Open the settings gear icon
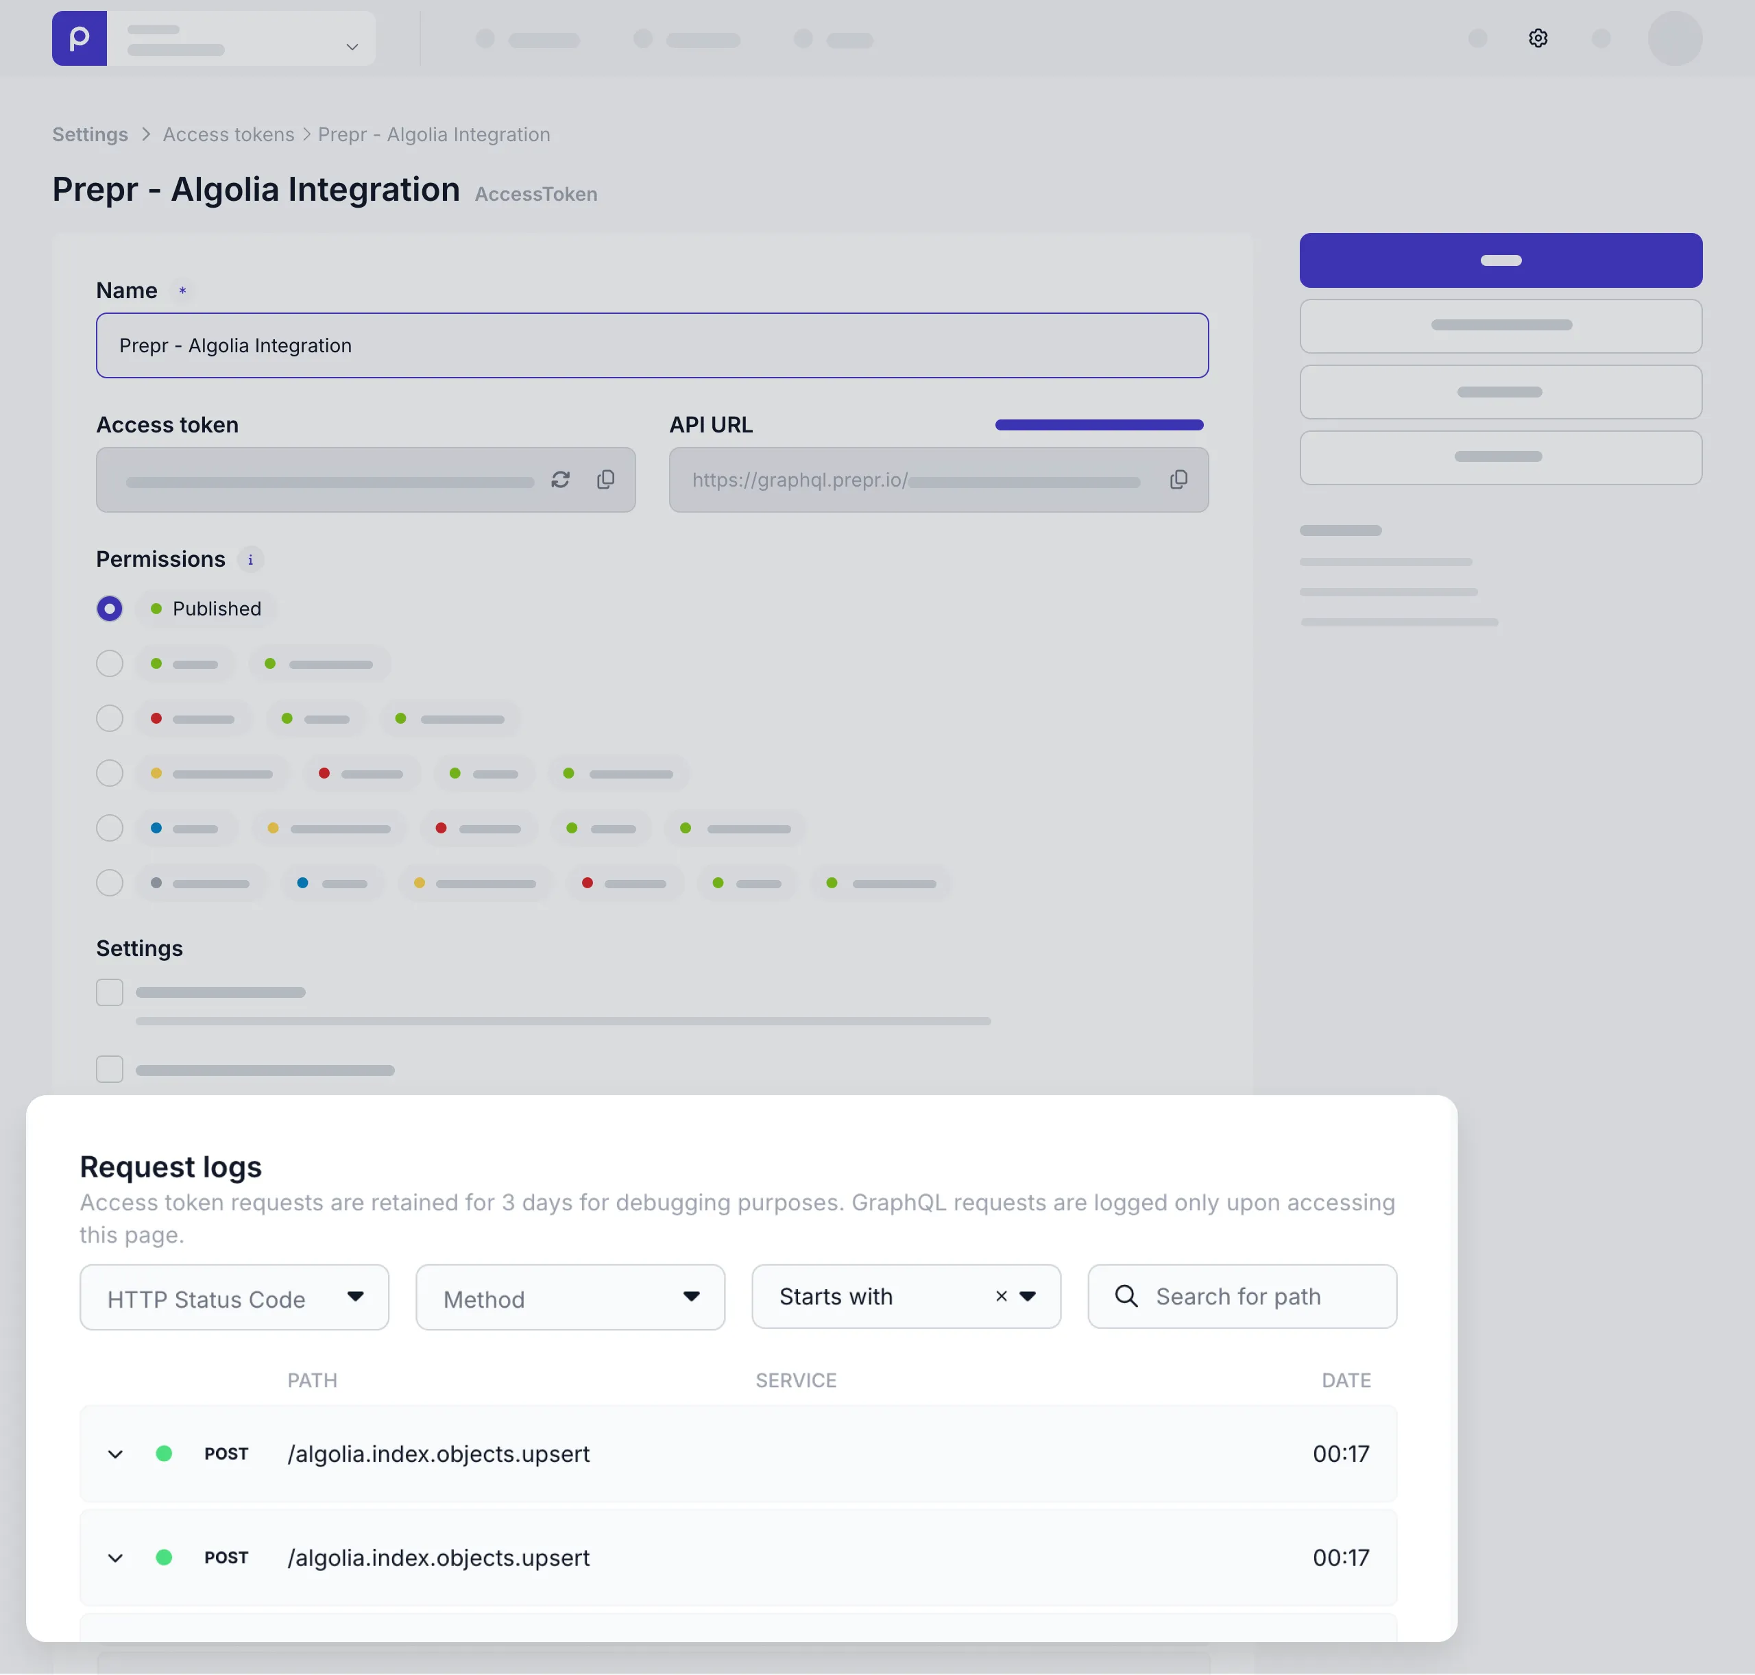 1537,38
